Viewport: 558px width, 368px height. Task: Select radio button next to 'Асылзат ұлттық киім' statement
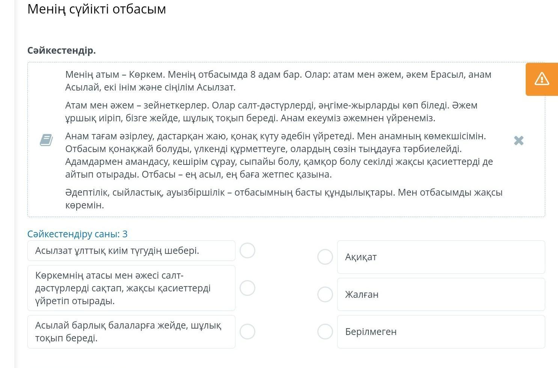click(247, 250)
